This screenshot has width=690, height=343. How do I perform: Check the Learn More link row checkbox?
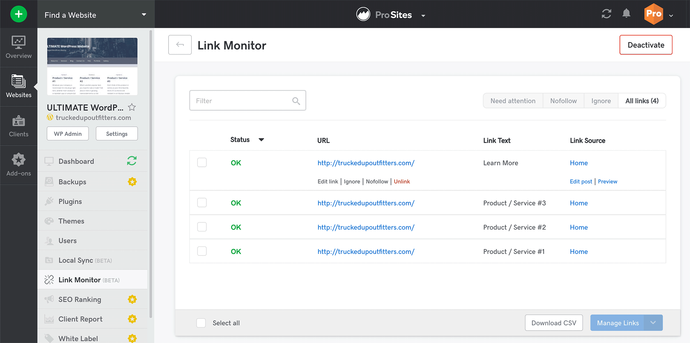pyautogui.click(x=202, y=163)
